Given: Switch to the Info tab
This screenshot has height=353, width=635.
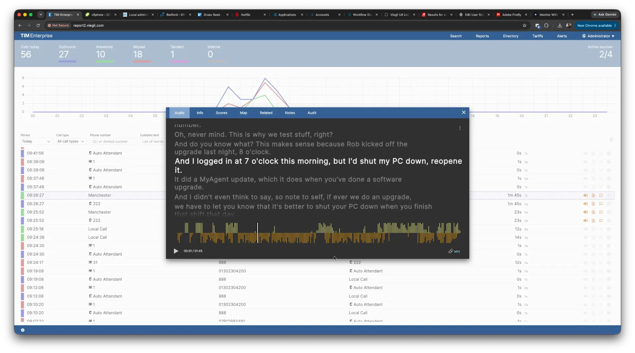Looking at the screenshot, I should click(200, 113).
